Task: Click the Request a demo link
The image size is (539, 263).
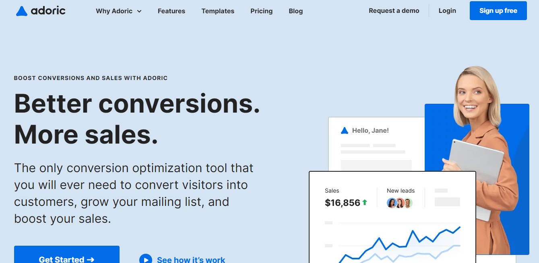Action: pos(393,11)
